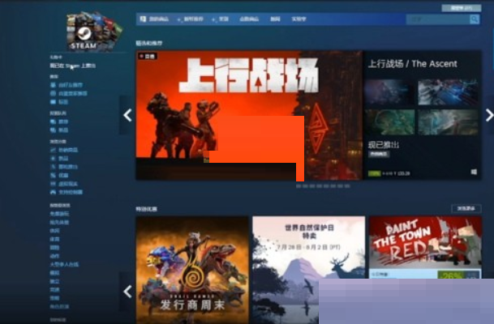Click the top-seller tag under 现已推出
This screenshot has width=494, height=324.
[x=379, y=154]
